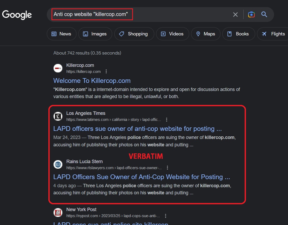Open more options for Los Angeles Times result
Viewport: 288px width, 225px height.
tap(167, 120)
